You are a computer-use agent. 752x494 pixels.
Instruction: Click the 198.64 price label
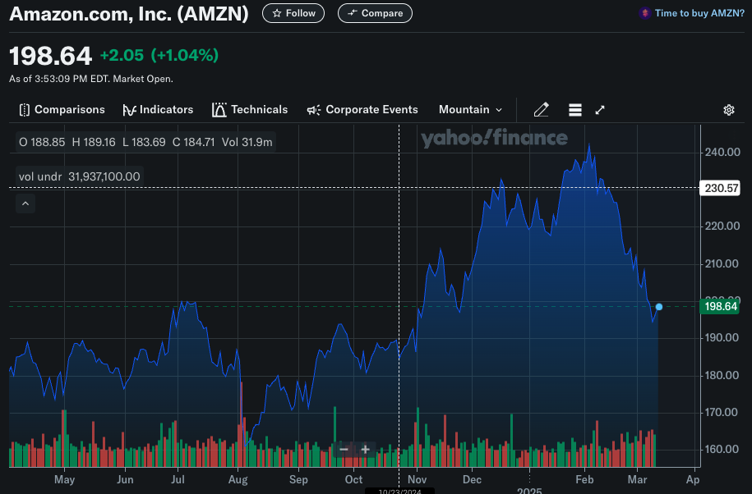(x=718, y=306)
